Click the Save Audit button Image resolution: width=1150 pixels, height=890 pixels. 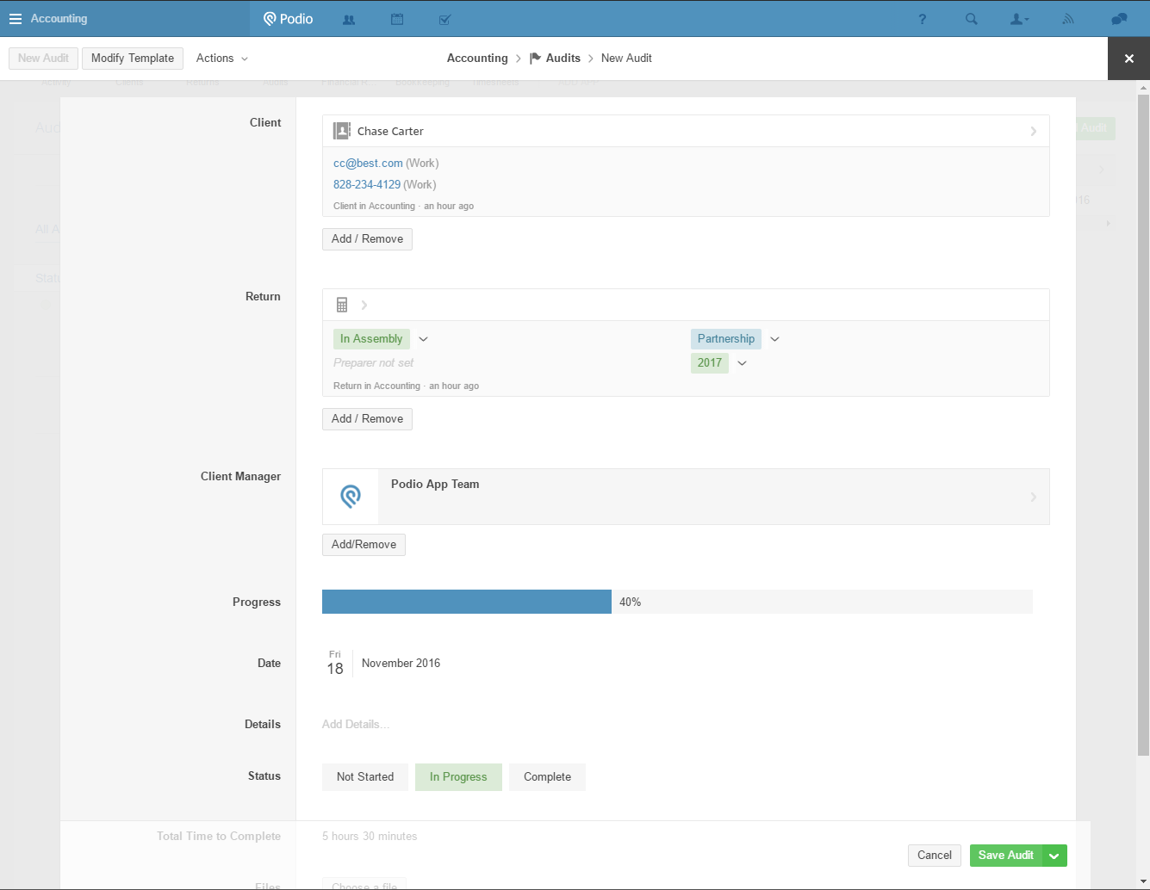pos(1005,855)
